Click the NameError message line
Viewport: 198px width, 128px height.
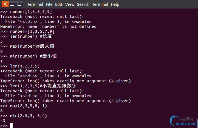tap(48, 26)
